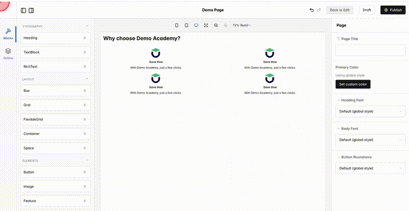Click the Set custom color button
The height and width of the screenshot is (211, 409).
(353, 84)
